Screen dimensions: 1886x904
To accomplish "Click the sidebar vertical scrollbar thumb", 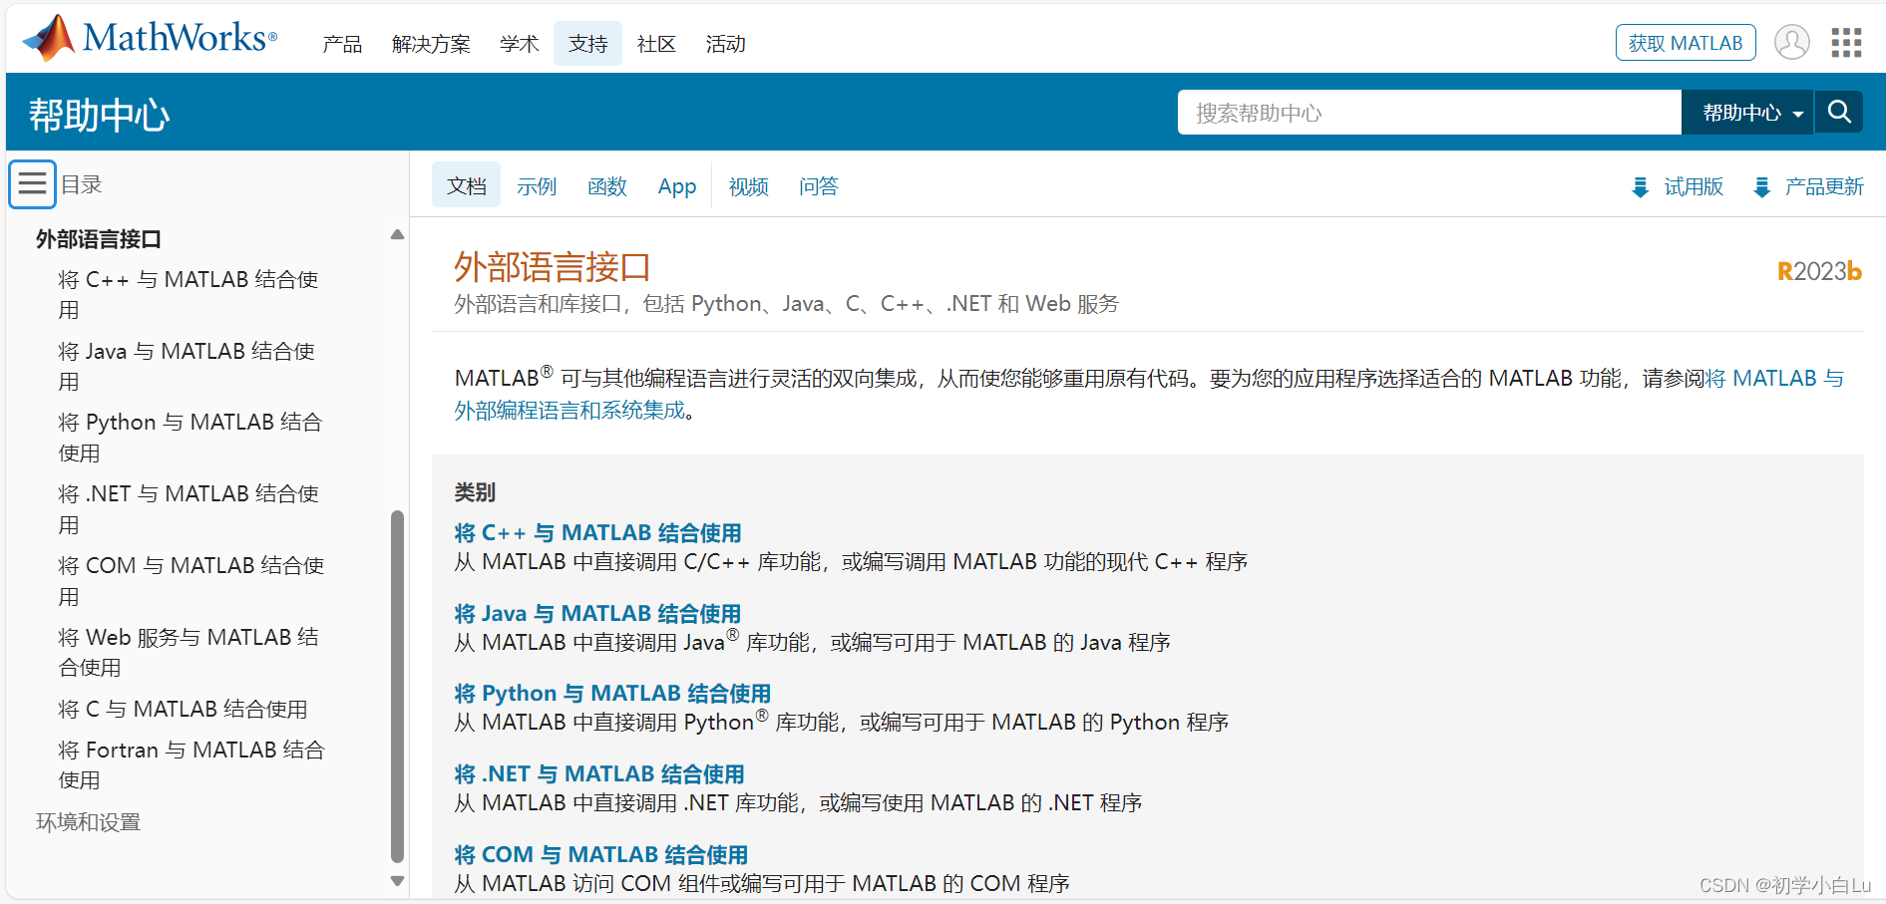I will coord(397,687).
